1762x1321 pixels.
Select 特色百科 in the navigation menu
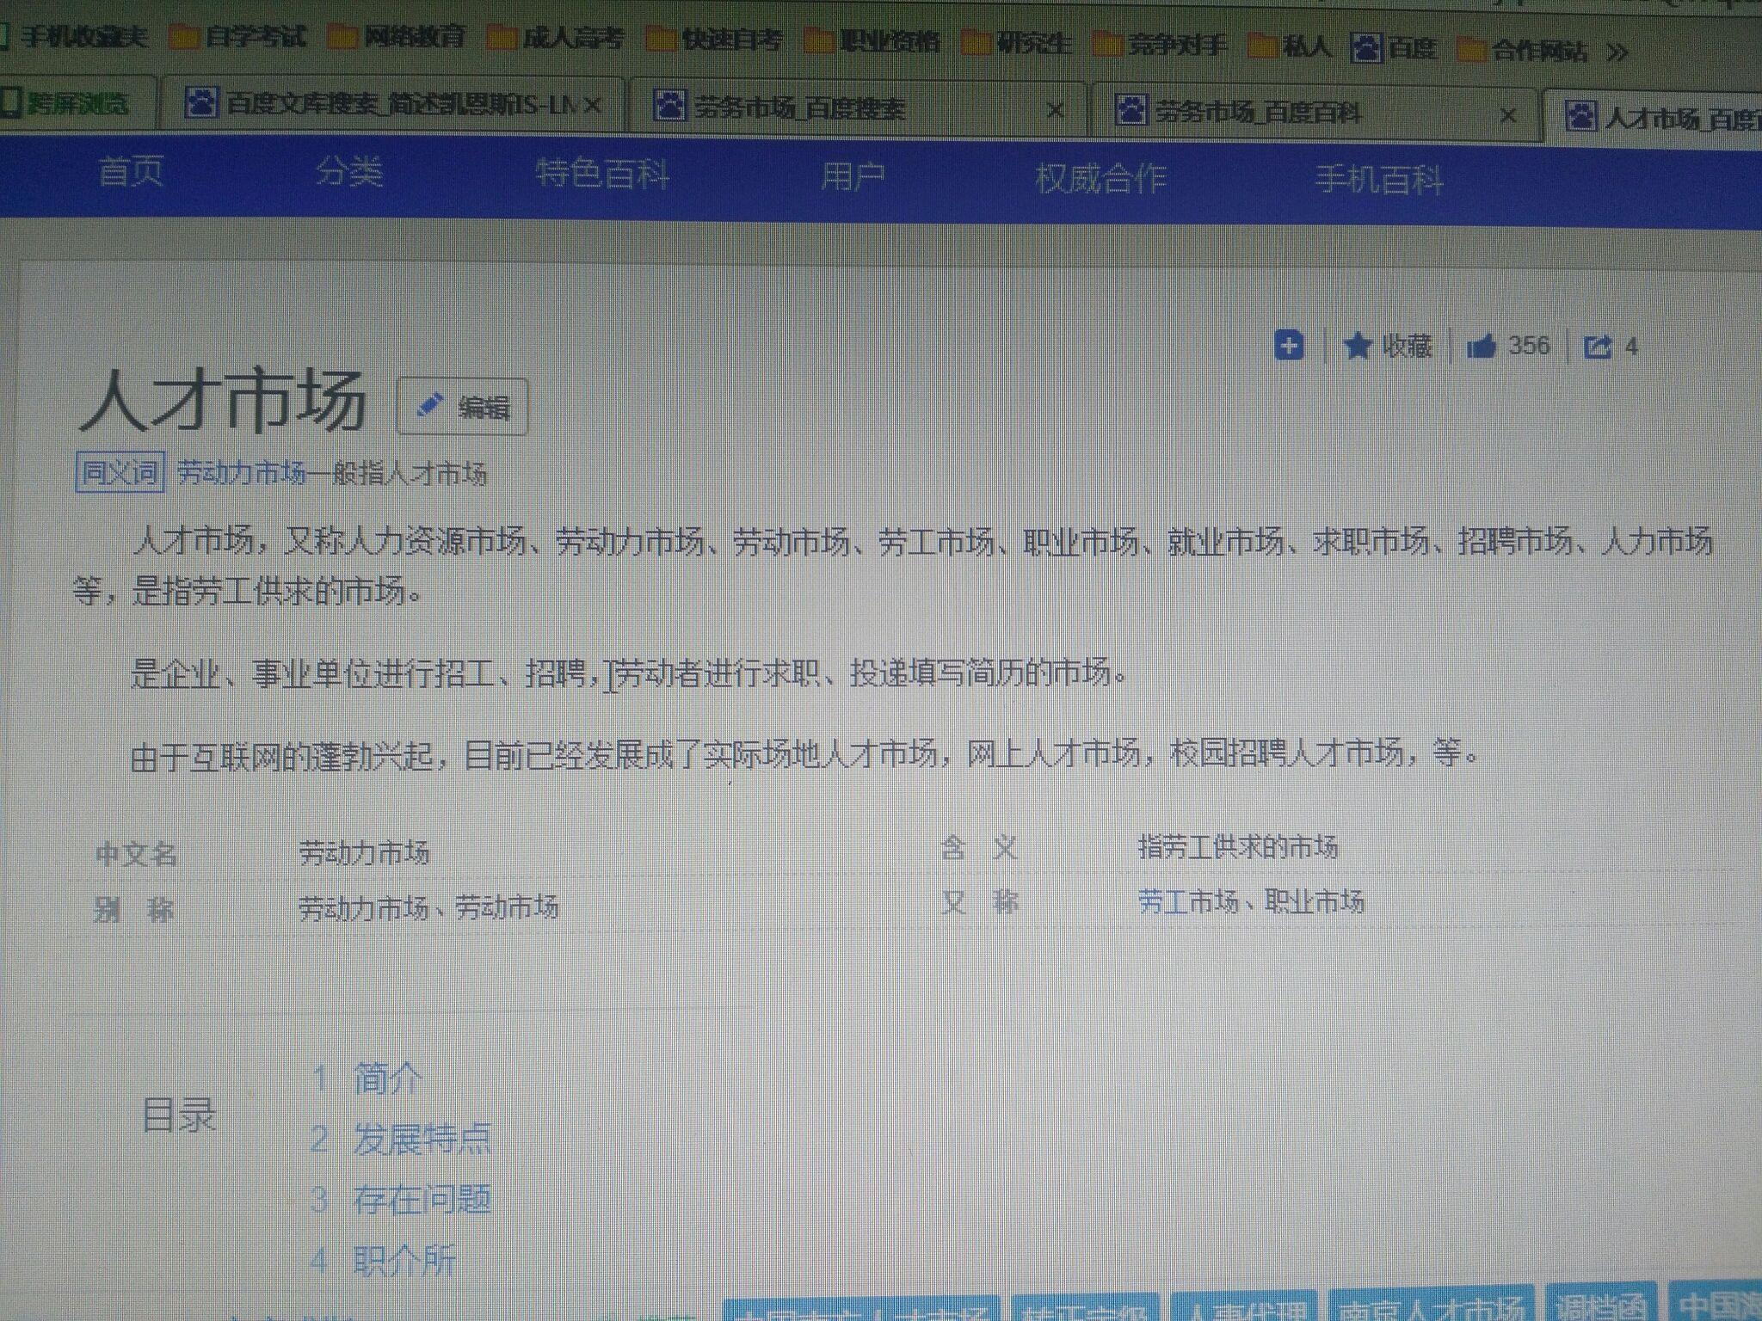603,175
